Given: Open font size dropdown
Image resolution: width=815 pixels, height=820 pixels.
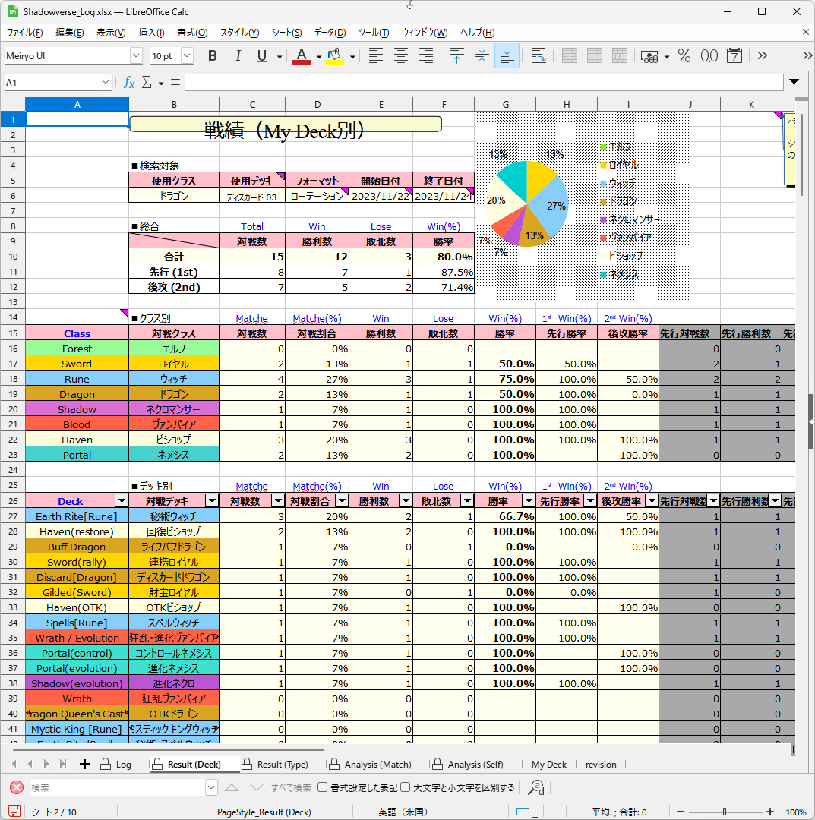Looking at the screenshot, I should tap(187, 56).
